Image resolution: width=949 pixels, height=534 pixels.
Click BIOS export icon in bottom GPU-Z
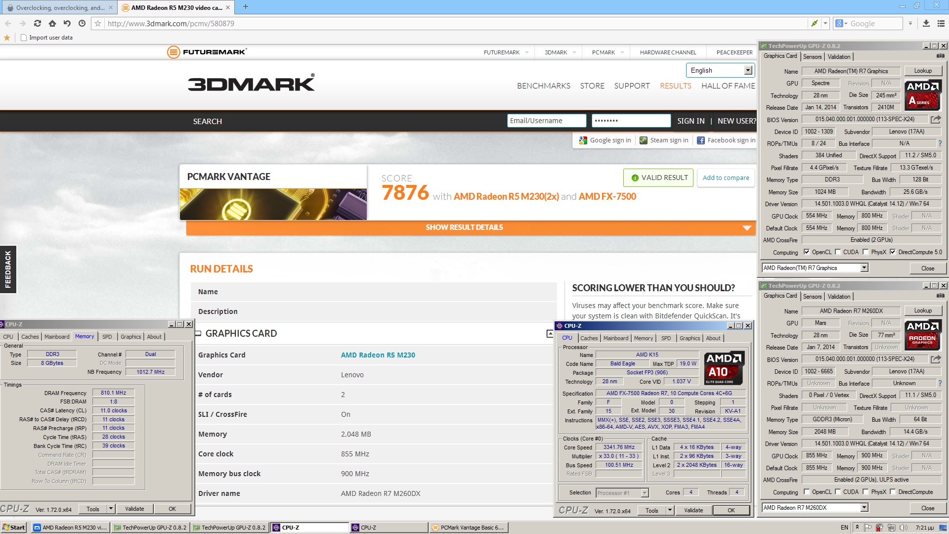[936, 359]
